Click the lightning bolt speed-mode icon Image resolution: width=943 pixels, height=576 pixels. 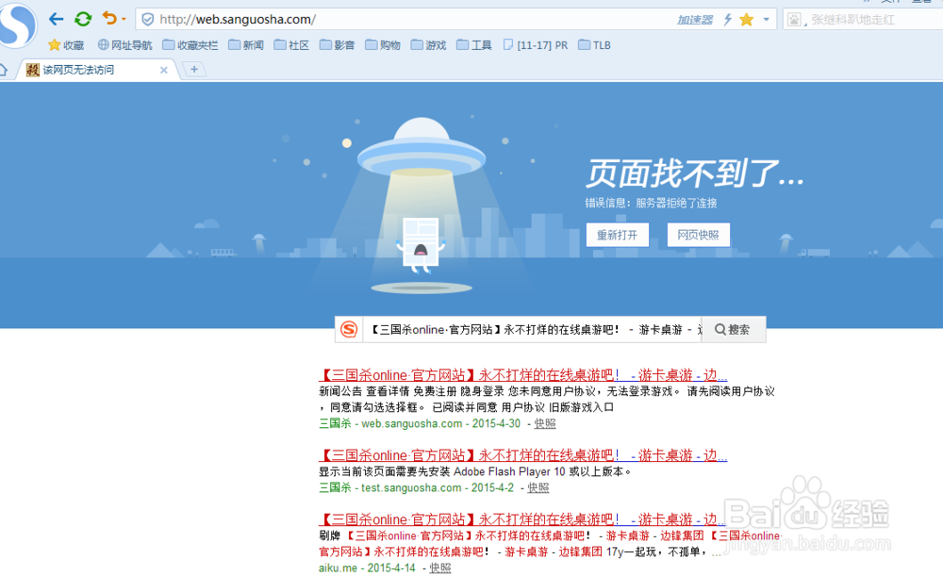coord(728,20)
